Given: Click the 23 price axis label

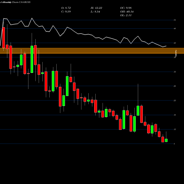Looking at the screenshot, I should tap(175, 100).
